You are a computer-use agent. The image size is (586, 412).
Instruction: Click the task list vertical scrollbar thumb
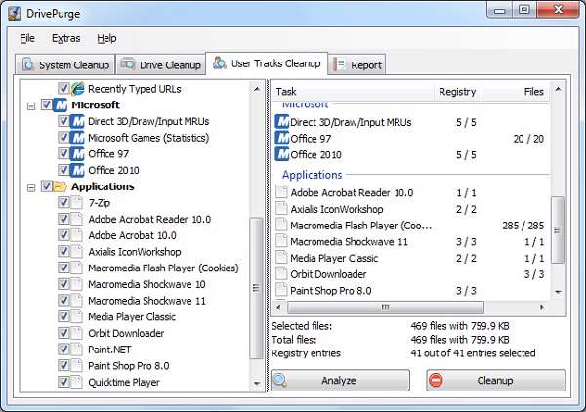click(558, 230)
